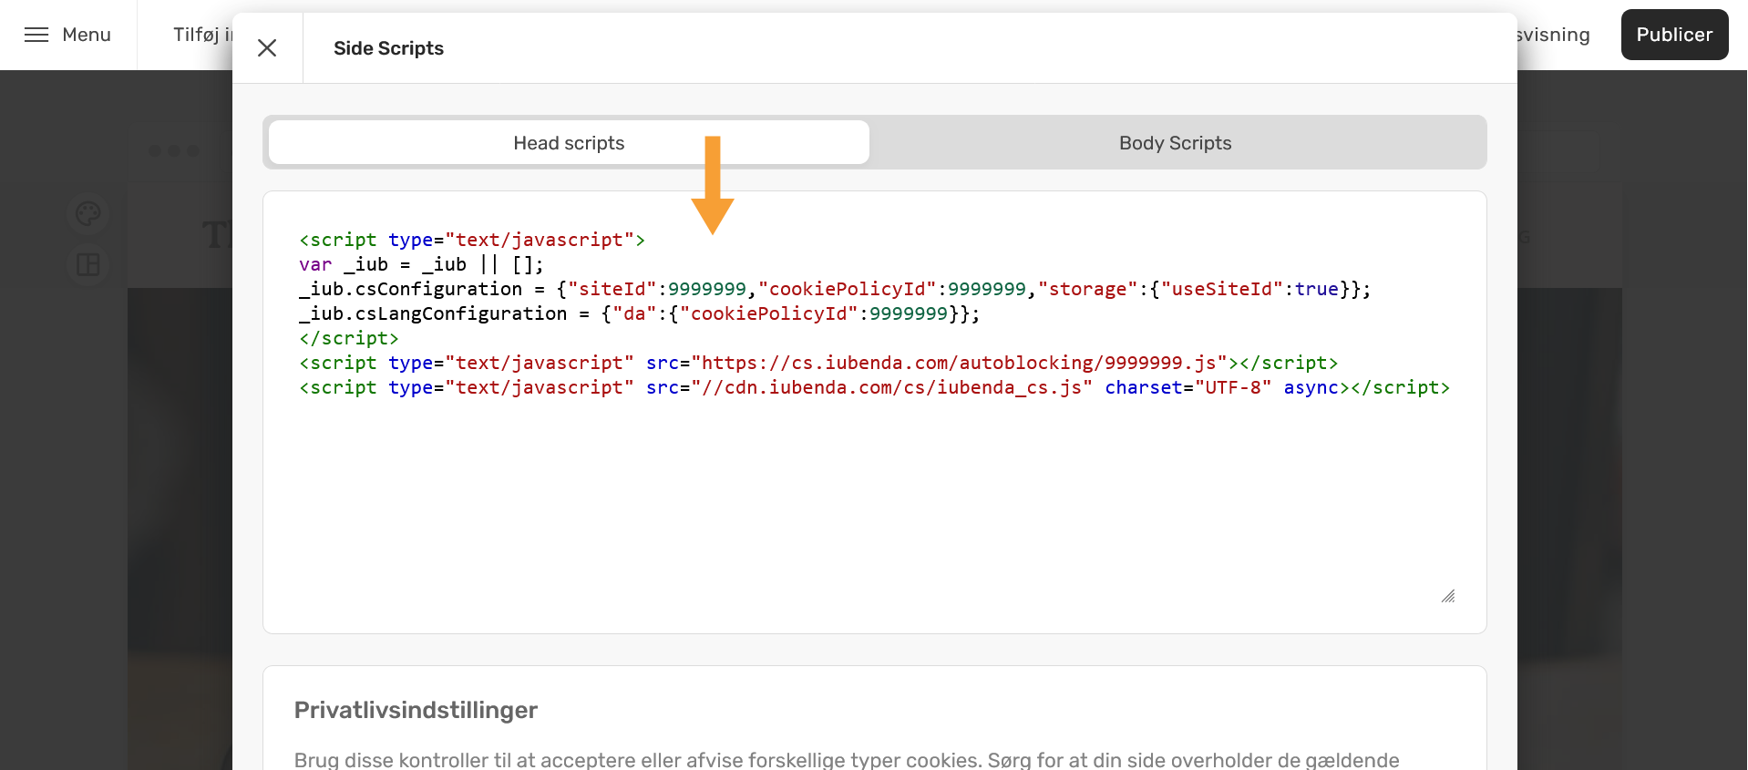This screenshot has height=770, width=1748.
Task: Click the Side Scripts panel title
Action: [x=388, y=48]
